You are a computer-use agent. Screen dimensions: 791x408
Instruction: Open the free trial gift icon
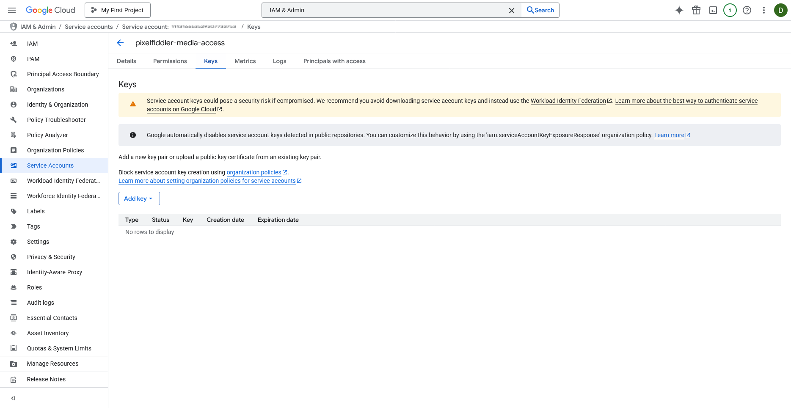pyautogui.click(x=696, y=10)
